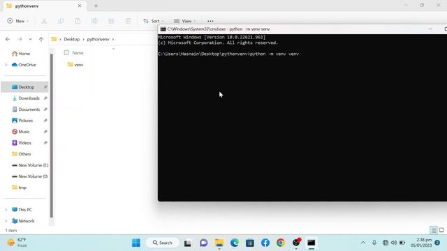Click the Rename icon in Explorer toolbar
Screen dimensions: 447x251
pos(94,21)
